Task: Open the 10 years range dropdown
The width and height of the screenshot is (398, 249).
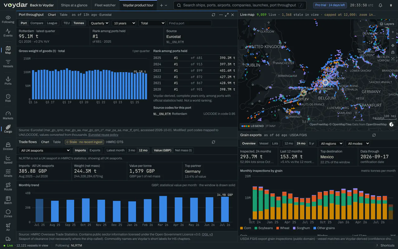Action: tap(124, 23)
